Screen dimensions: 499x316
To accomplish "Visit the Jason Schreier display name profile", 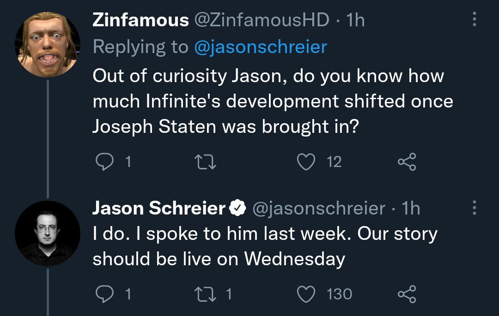I will point(159,209).
